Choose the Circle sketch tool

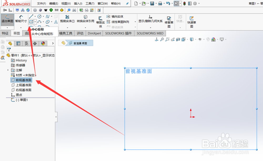(39, 16)
